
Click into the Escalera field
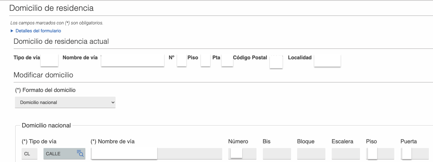(x=345, y=154)
